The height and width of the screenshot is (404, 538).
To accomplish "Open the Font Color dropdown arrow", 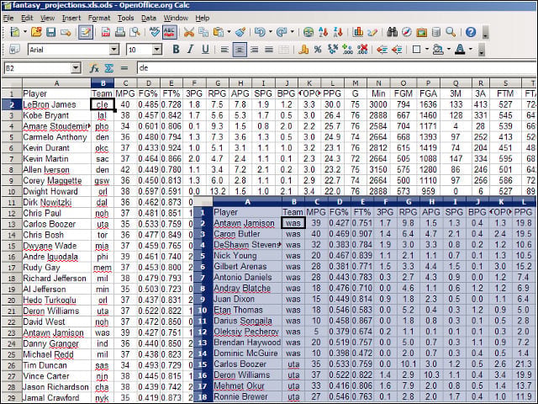I will point(471,50).
